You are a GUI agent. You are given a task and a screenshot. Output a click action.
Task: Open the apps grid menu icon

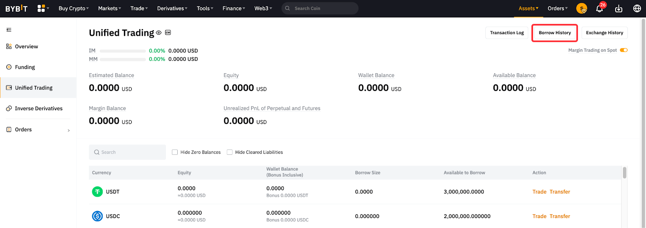41,8
